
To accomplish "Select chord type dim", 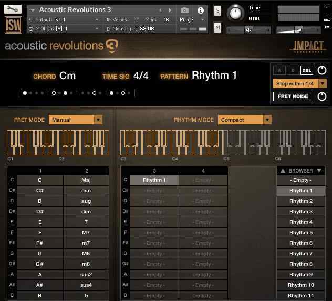I will coord(86,211).
